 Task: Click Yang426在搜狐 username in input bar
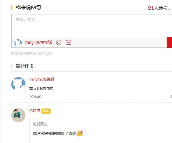click(x=38, y=42)
